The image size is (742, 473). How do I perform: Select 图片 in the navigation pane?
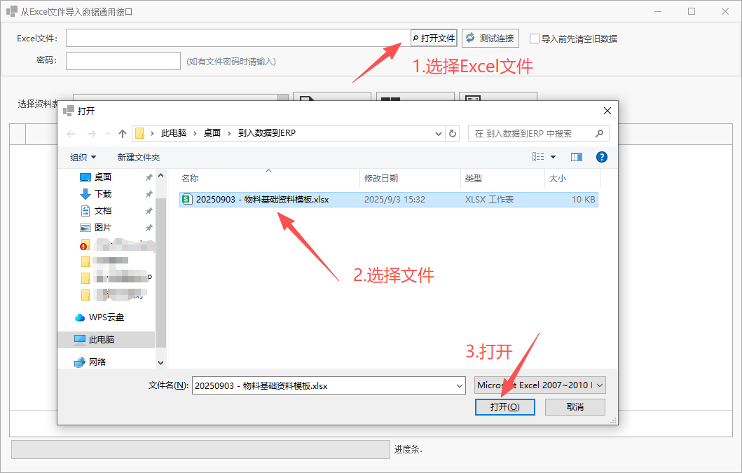pos(102,228)
